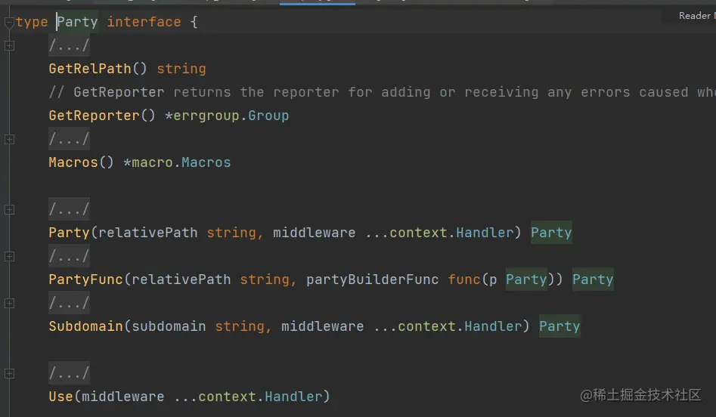Click the 'partyBuilderFunc' parameter

point(372,280)
